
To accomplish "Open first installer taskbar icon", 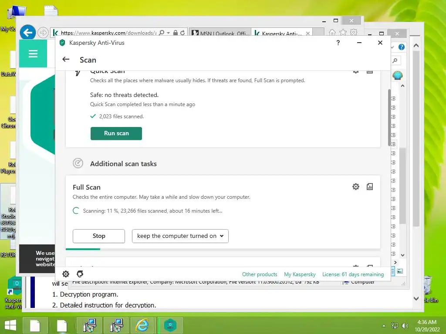I will click(89, 325).
